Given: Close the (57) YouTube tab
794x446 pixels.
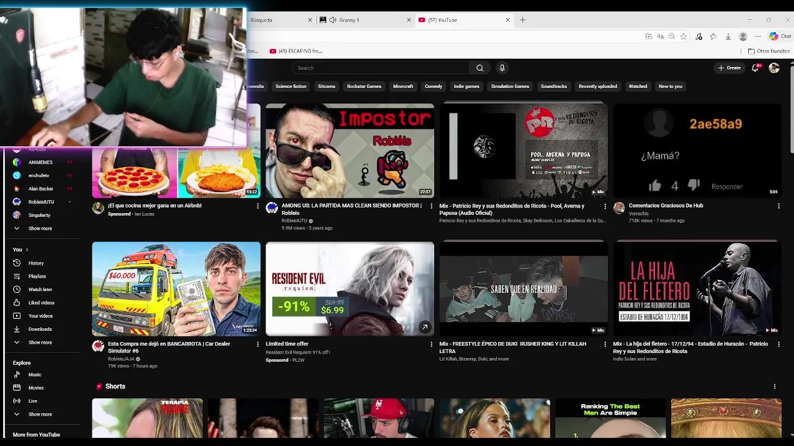Looking at the screenshot, I should (x=507, y=20).
